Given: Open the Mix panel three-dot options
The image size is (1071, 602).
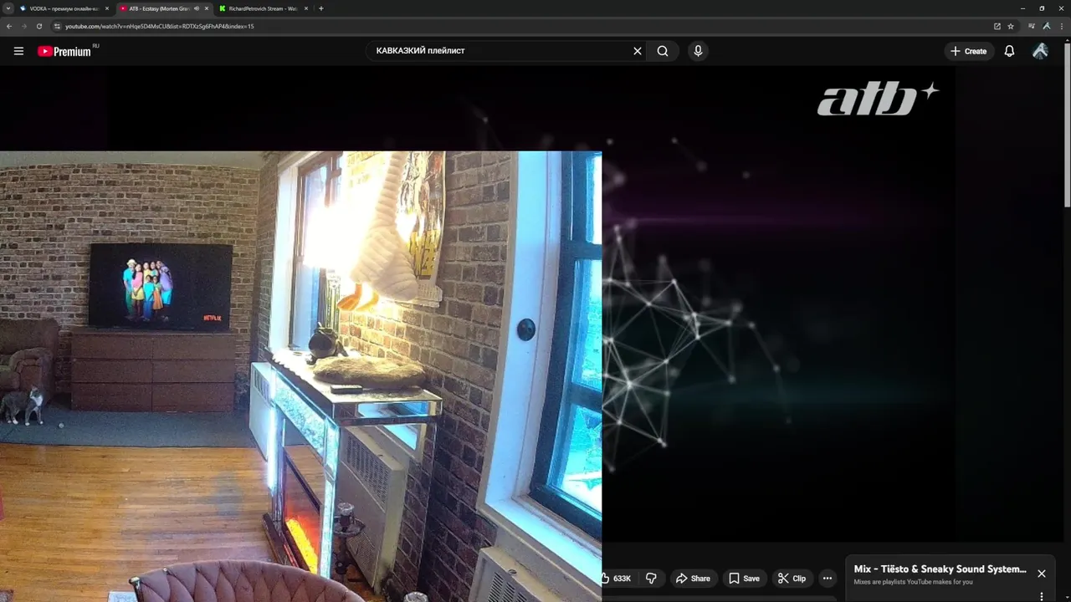Looking at the screenshot, I should click(1042, 596).
